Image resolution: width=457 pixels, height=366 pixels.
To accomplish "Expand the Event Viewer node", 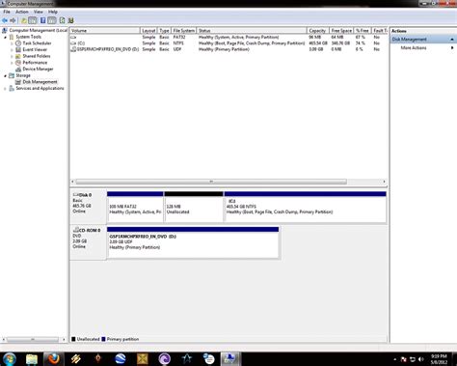I will [12, 50].
